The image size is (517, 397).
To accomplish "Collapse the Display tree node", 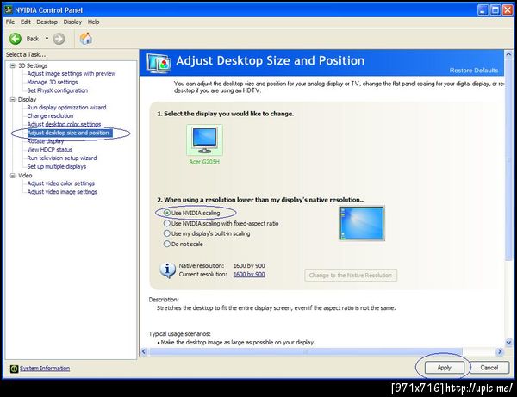I will click(13, 100).
